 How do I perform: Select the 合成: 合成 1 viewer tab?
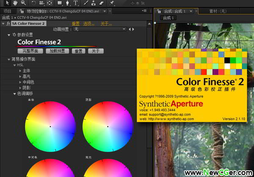pos(175,11)
